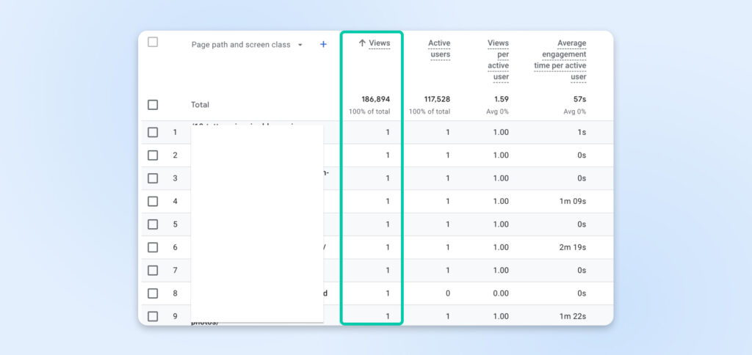Click the total views value 186,894
Image resolution: width=752 pixels, height=355 pixels.
click(x=375, y=99)
